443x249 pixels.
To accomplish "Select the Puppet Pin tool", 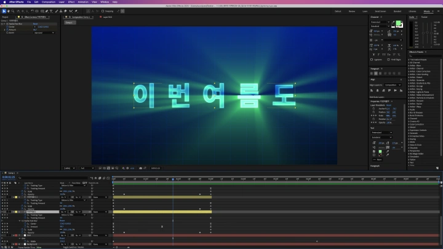I will 76,11.
